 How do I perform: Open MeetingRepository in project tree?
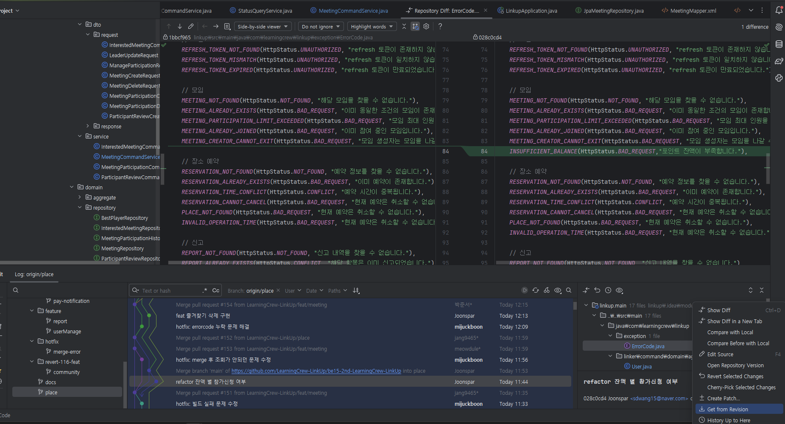pyautogui.click(x=123, y=248)
